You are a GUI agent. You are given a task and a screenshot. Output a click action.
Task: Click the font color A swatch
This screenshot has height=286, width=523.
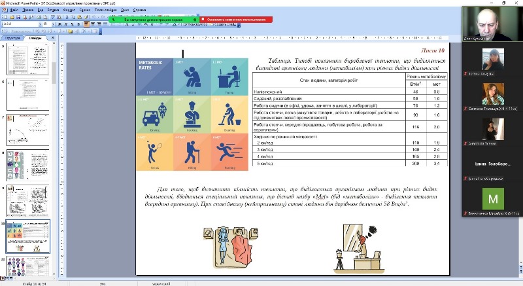point(175,24)
